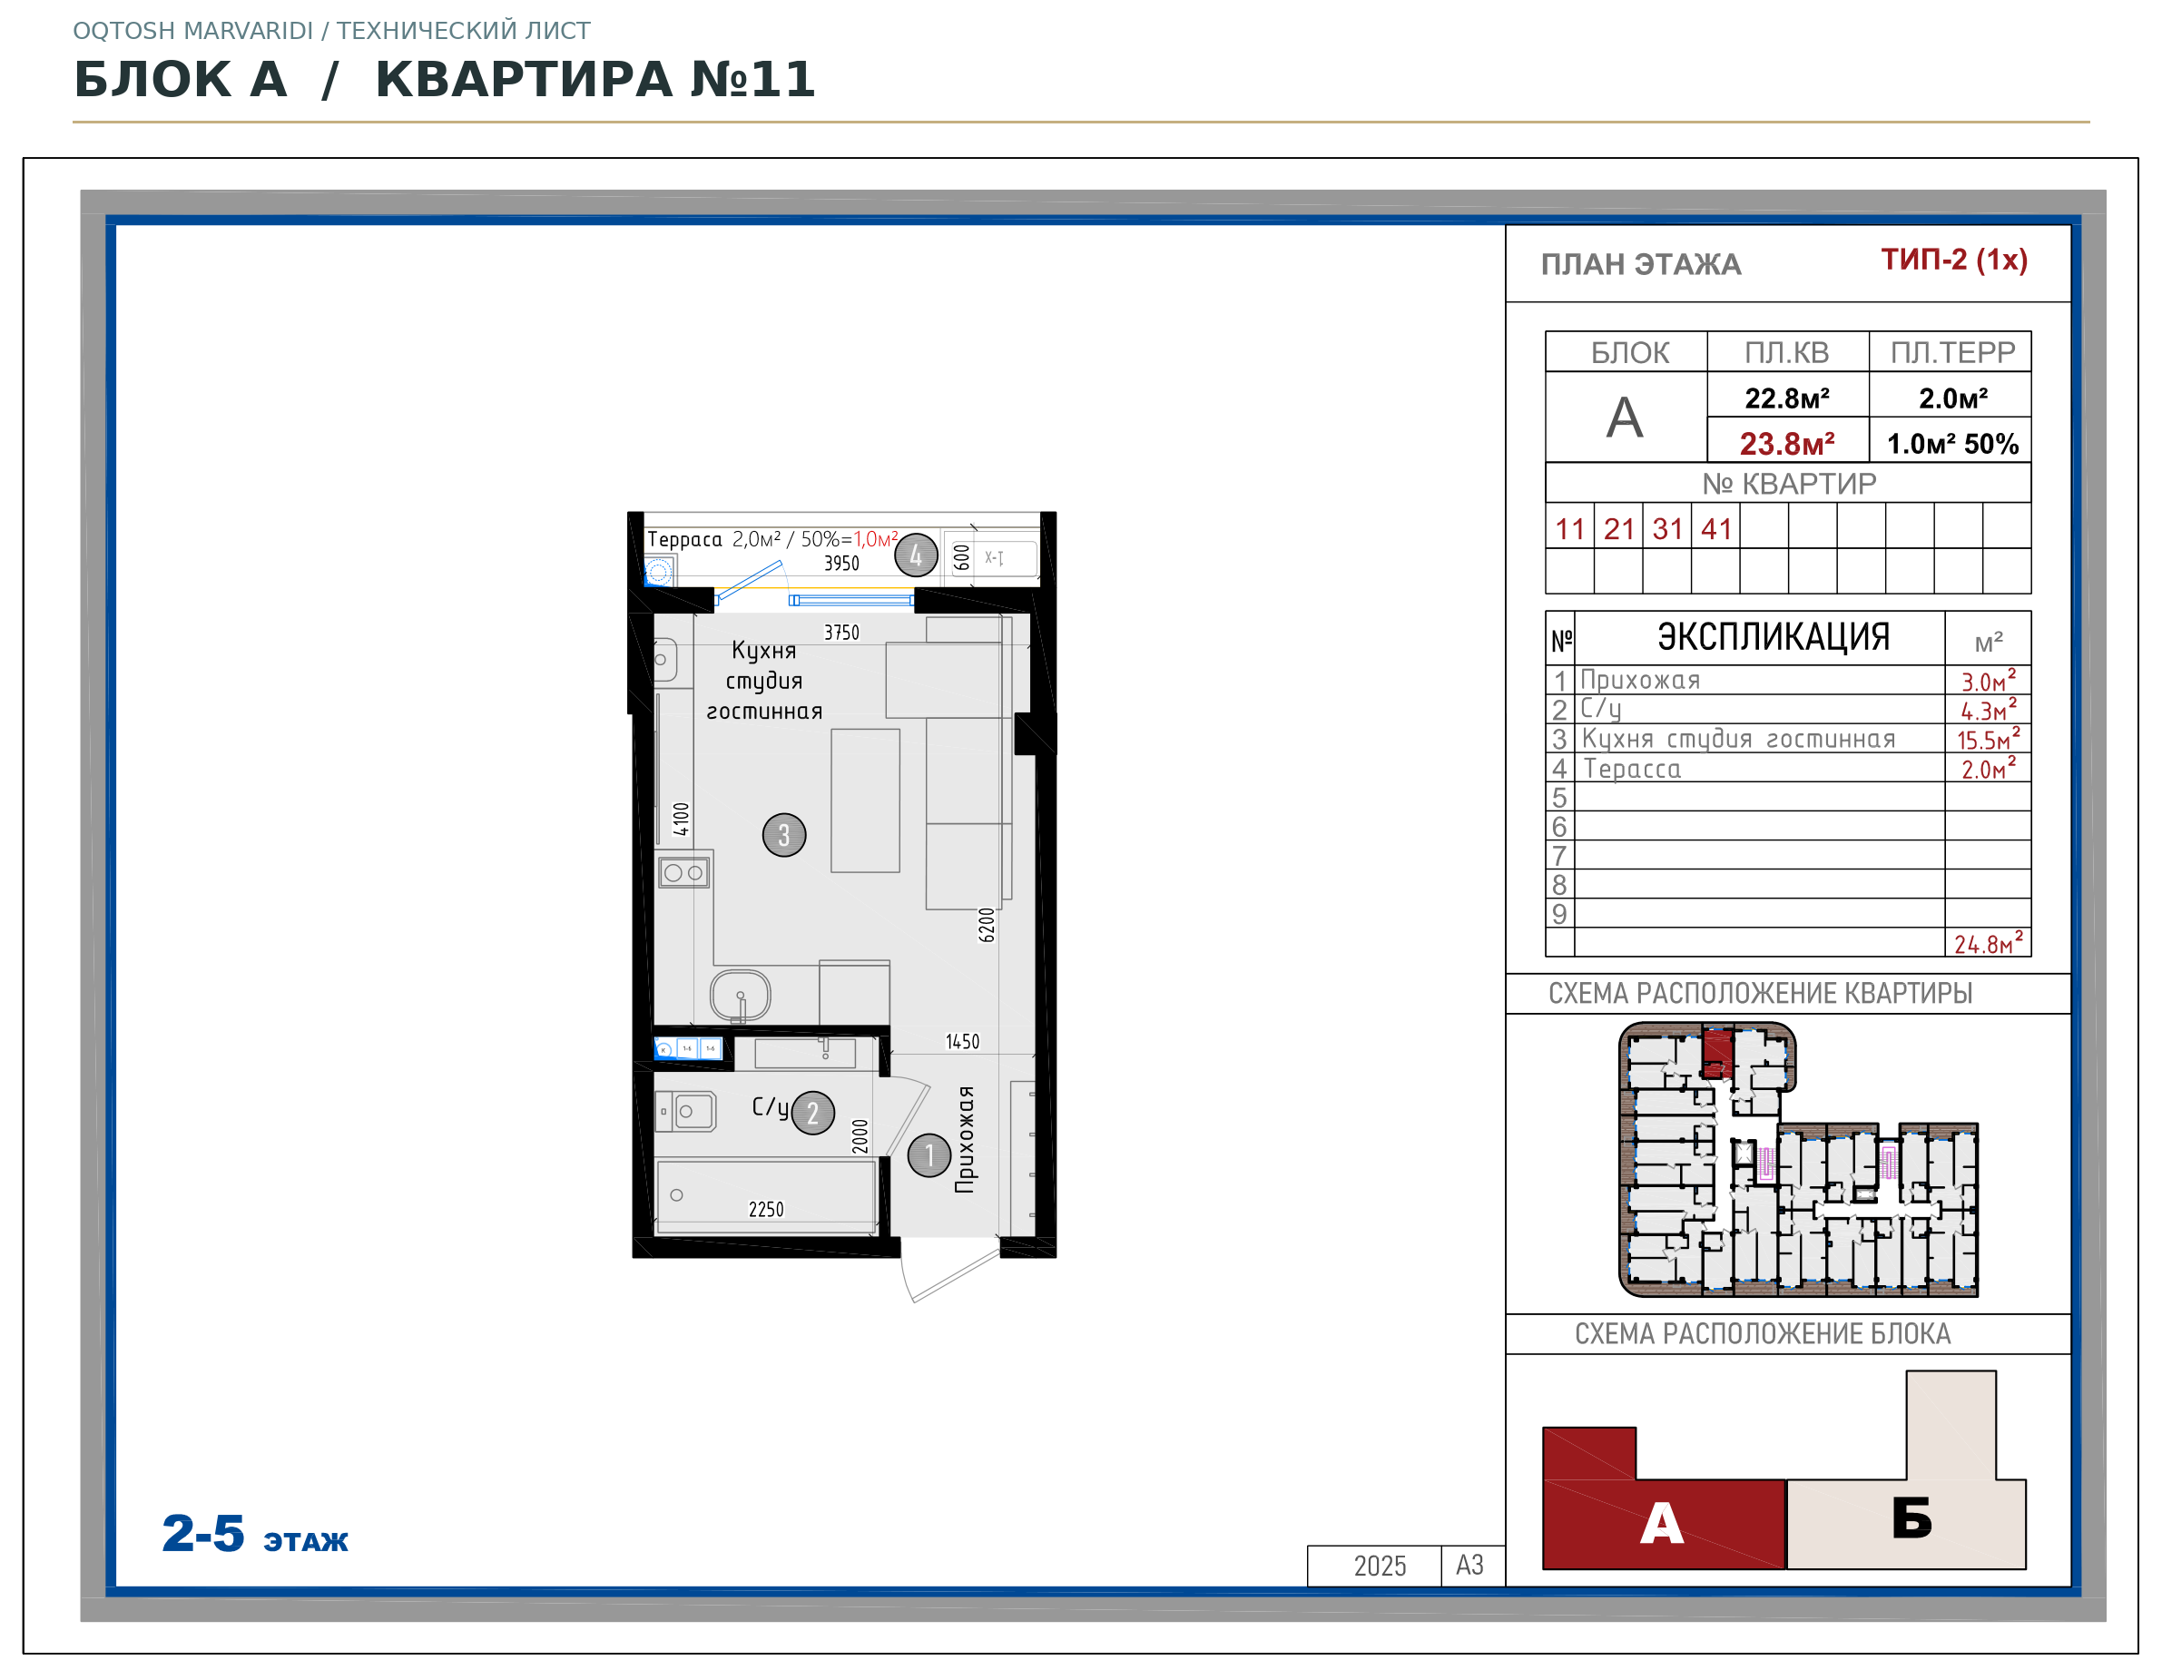Click the 2-5 этаж floor label

pos(255,1535)
